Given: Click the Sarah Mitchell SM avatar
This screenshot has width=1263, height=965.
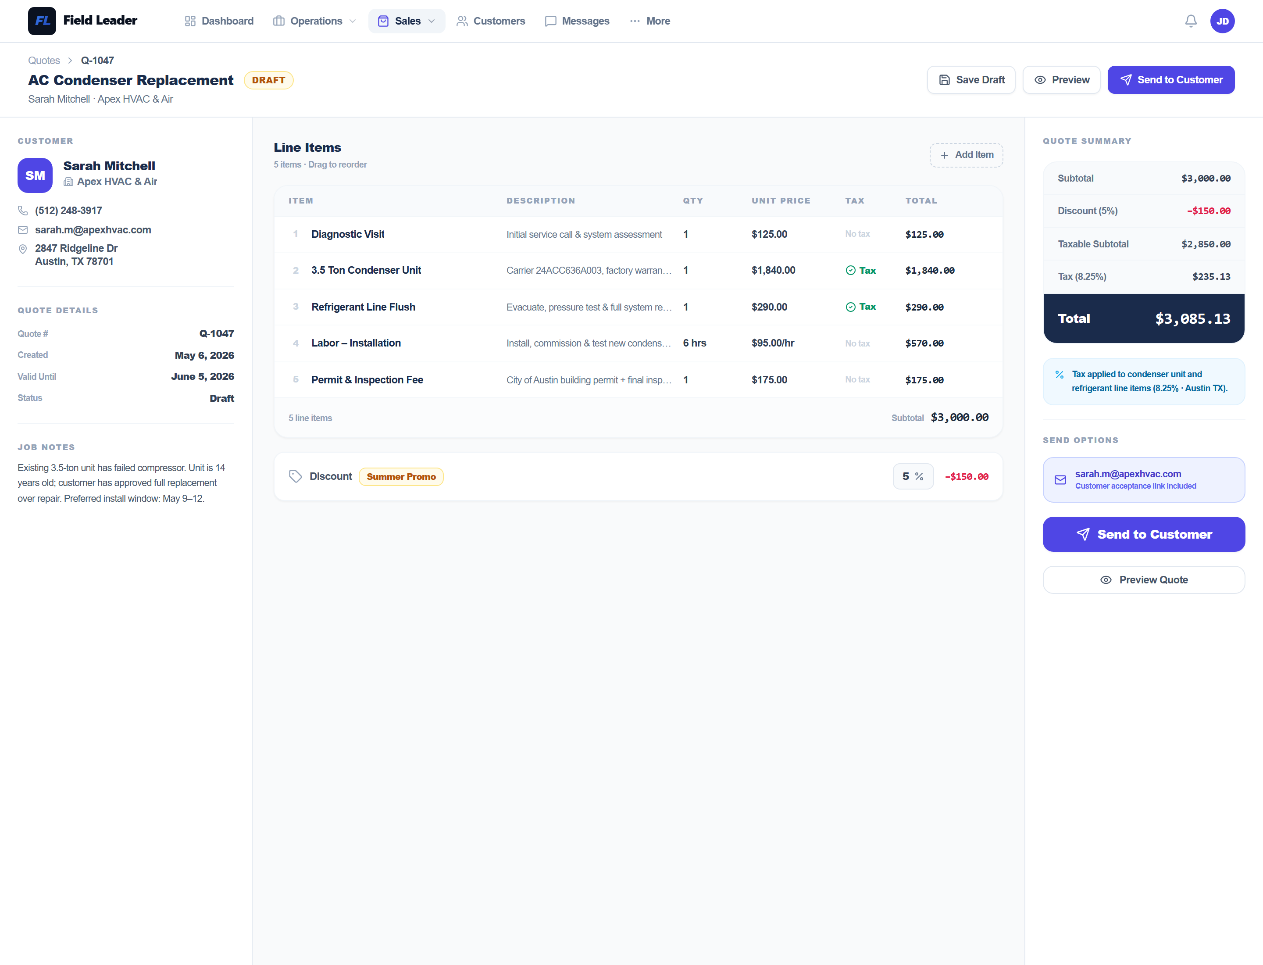Looking at the screenshot, I should pos(35,175).
